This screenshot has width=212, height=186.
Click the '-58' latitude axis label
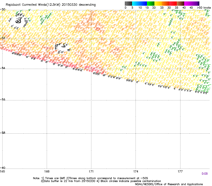[x=3, y=133]
